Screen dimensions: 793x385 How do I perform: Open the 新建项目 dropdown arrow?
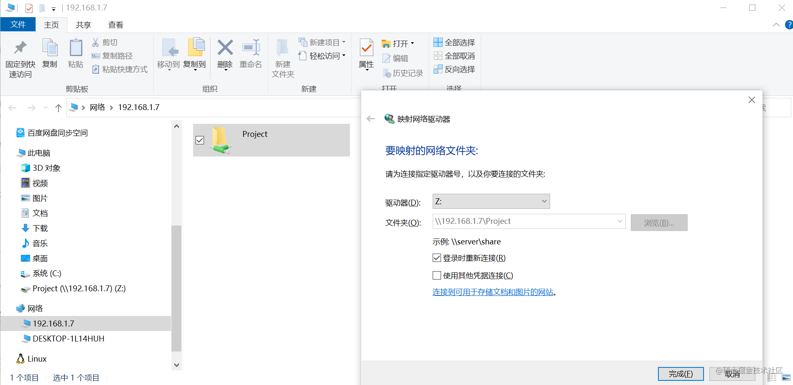[x=344, y=42]
